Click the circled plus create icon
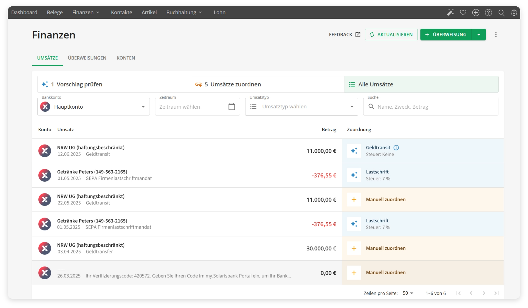This screenshot has width=528, height=308. [476, 12]
